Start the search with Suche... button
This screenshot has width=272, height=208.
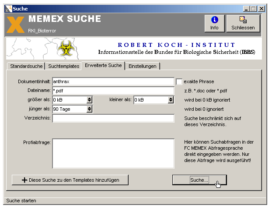click(199, 180)
